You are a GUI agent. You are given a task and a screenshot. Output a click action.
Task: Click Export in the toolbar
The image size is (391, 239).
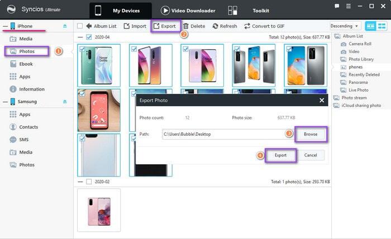tap(165, 26)
